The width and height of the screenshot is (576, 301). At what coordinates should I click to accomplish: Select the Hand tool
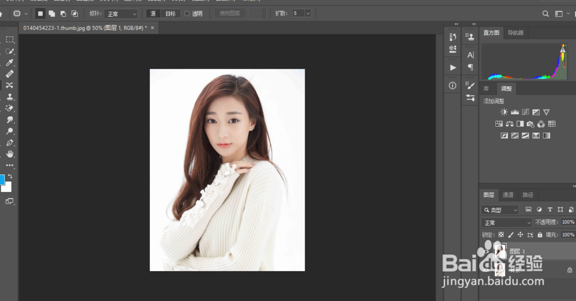(10, 154)
